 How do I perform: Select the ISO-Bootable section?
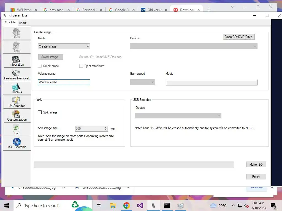(x=17, y=143)
